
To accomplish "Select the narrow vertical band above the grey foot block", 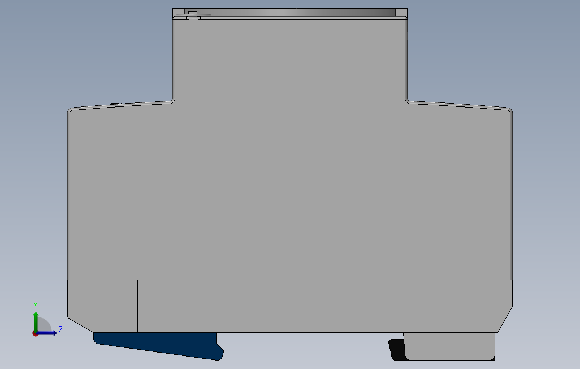I will pos(443,306).
